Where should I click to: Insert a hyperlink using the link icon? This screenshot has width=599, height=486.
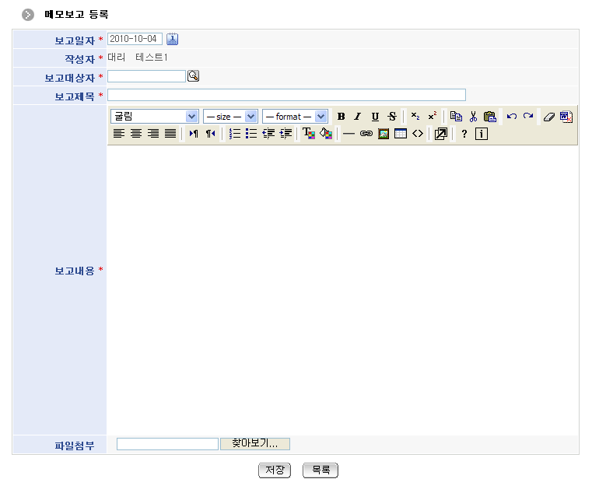tap(366, 134)
